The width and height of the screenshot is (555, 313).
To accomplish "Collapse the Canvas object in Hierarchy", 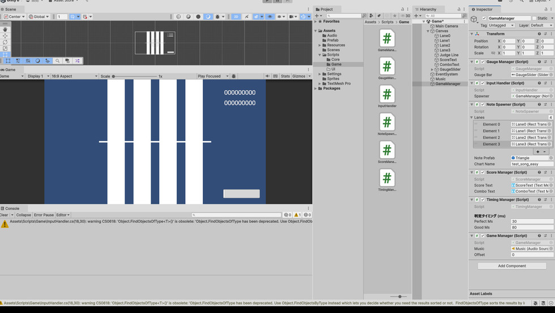I will [428, 31].
